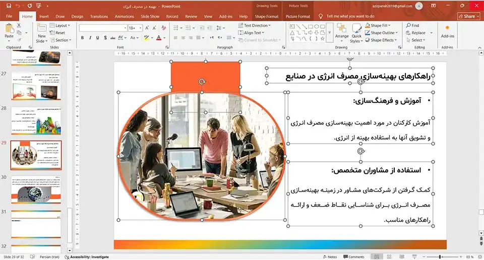484x260 pixels.
Task: Toggle Underline formatting
Action: 97,38
